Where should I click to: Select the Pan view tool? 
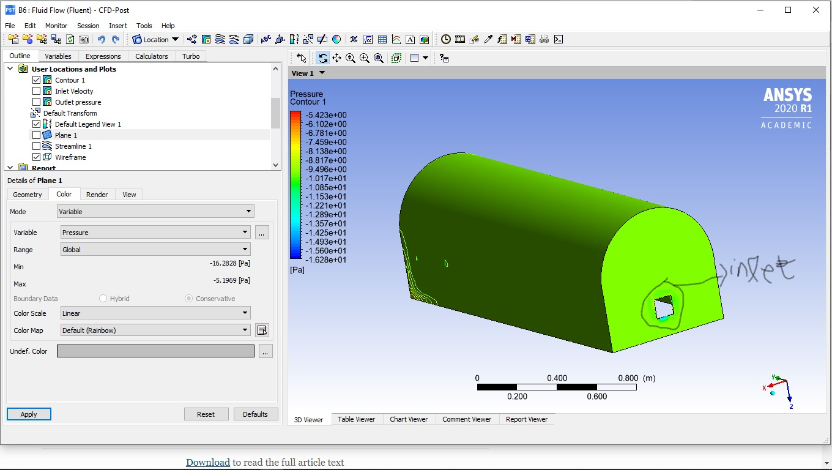(x=336, y=58)
